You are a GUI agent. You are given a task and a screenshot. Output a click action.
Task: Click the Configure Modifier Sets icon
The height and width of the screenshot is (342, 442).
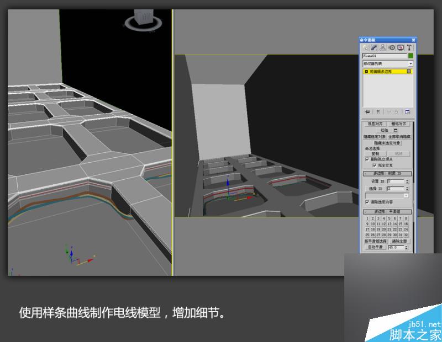click(x=408, y=112)
